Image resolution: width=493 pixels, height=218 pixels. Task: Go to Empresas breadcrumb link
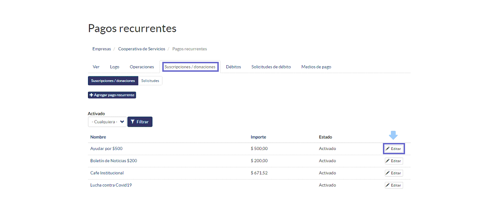[102, 49]
